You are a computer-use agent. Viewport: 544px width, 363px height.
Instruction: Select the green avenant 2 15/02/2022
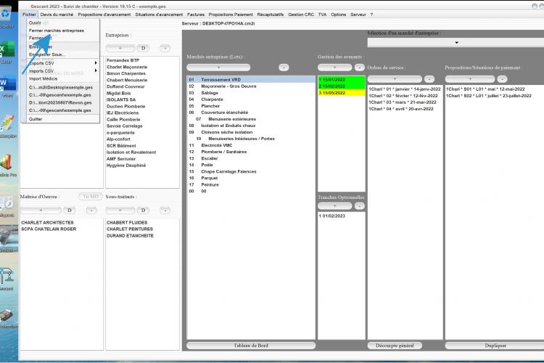342,86
